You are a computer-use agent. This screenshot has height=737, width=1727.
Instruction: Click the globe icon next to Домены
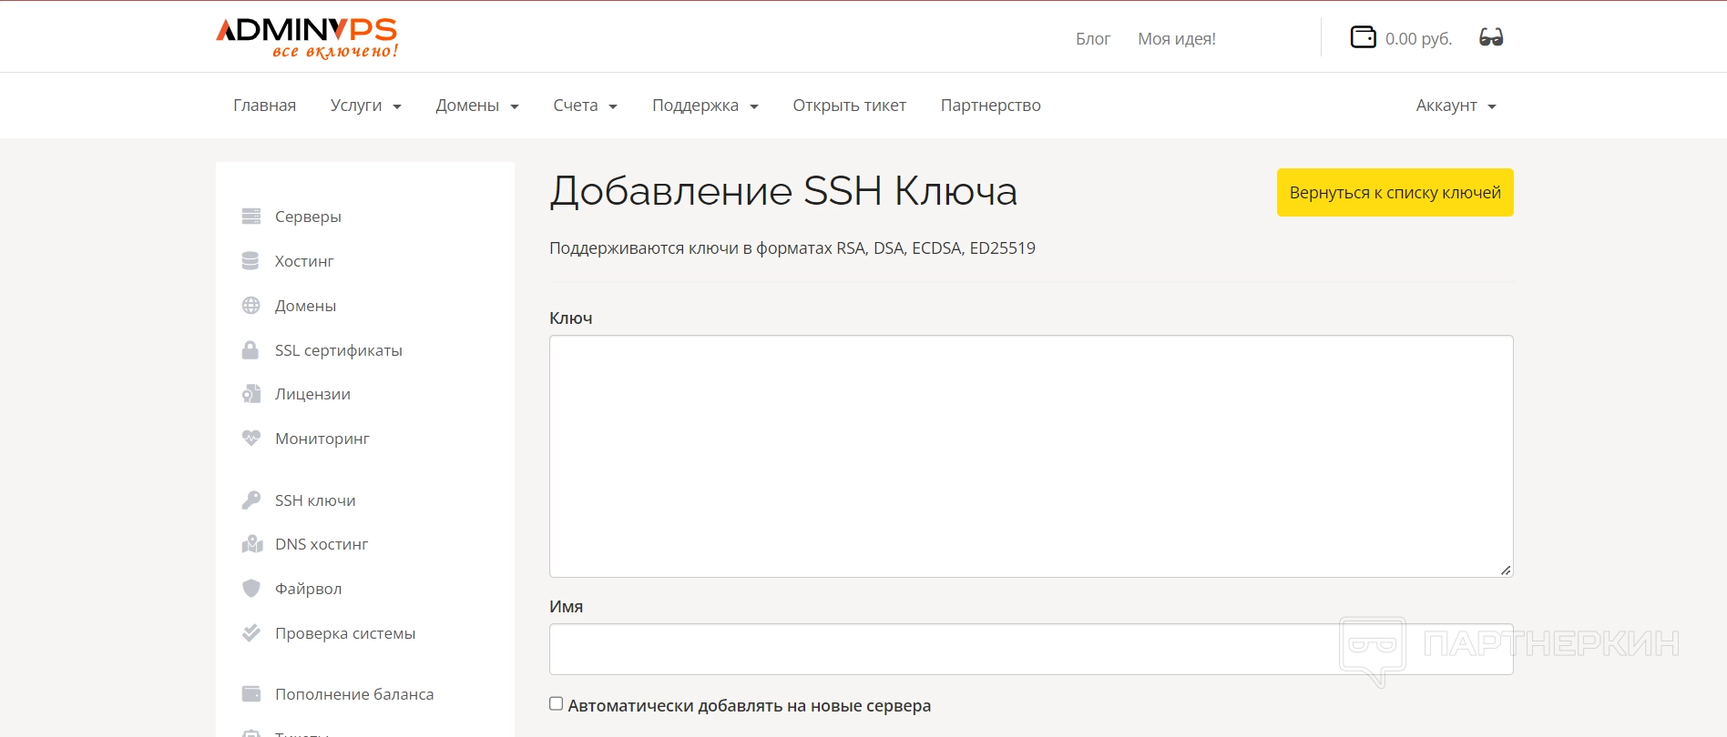pos(251,306)
